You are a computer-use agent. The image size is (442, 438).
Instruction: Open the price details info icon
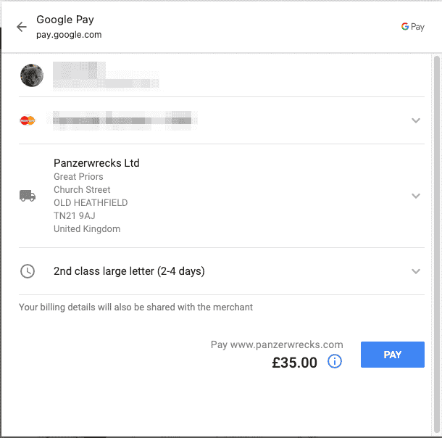coord(335,361)
